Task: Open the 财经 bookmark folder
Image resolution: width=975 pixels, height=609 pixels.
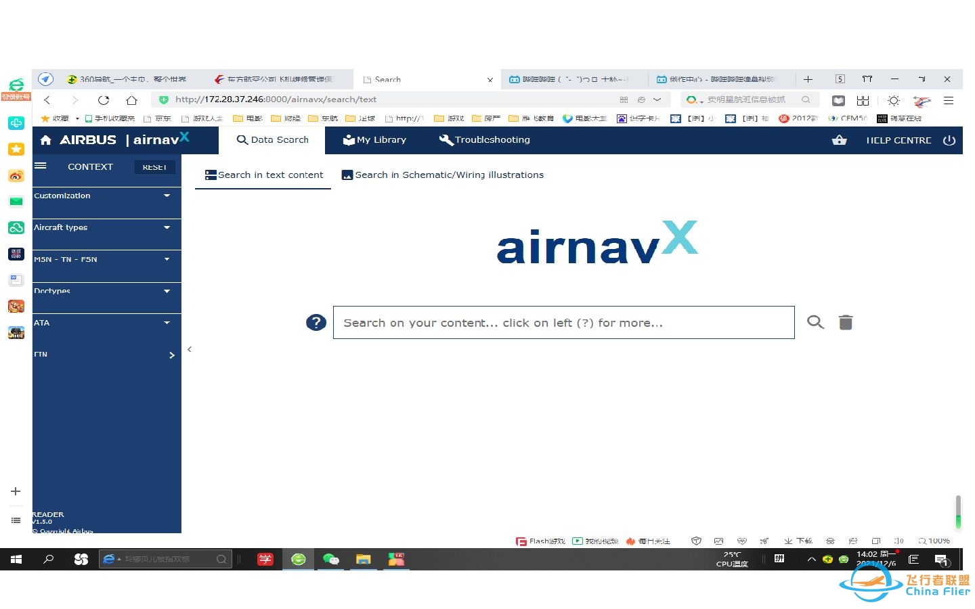Action: 286,118
